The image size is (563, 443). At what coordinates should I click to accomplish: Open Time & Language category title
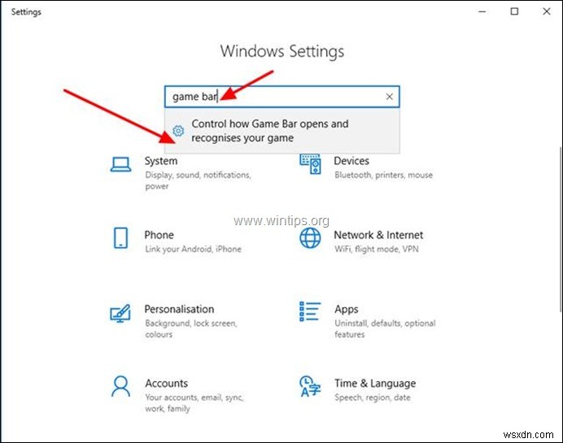375,383
